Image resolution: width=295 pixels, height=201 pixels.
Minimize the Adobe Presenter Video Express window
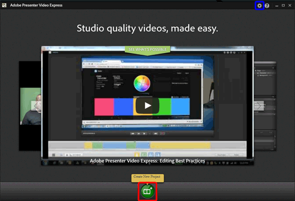coord(277,6)
